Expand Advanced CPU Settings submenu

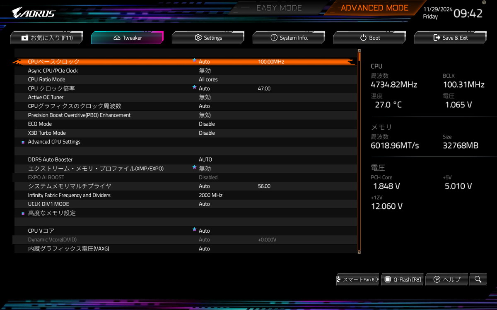54,142
